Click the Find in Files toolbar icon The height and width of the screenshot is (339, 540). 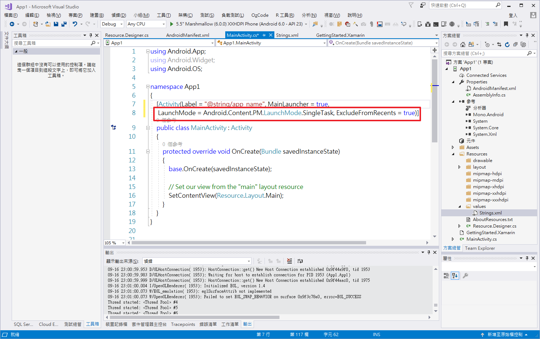point(315,24)
